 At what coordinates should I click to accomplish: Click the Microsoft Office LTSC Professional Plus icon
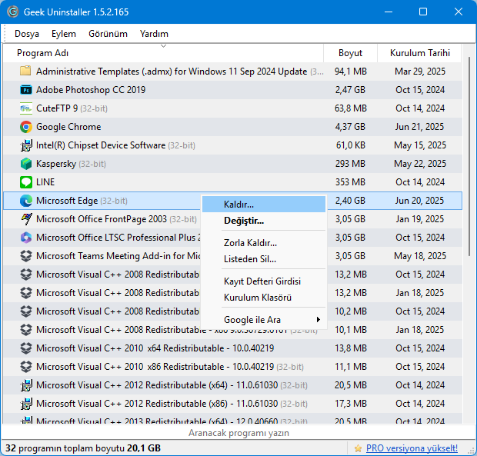click(x=26, y=238)
